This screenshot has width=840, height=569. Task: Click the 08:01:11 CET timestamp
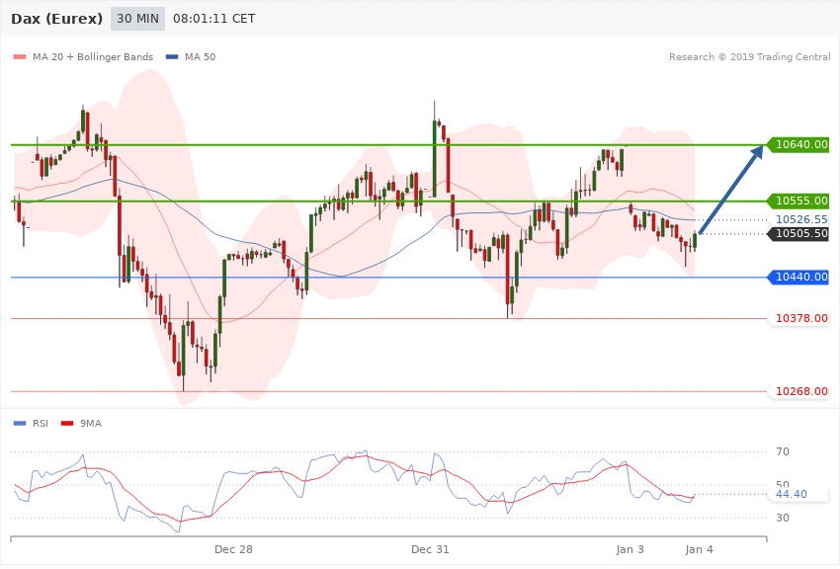tap(213, 19)
